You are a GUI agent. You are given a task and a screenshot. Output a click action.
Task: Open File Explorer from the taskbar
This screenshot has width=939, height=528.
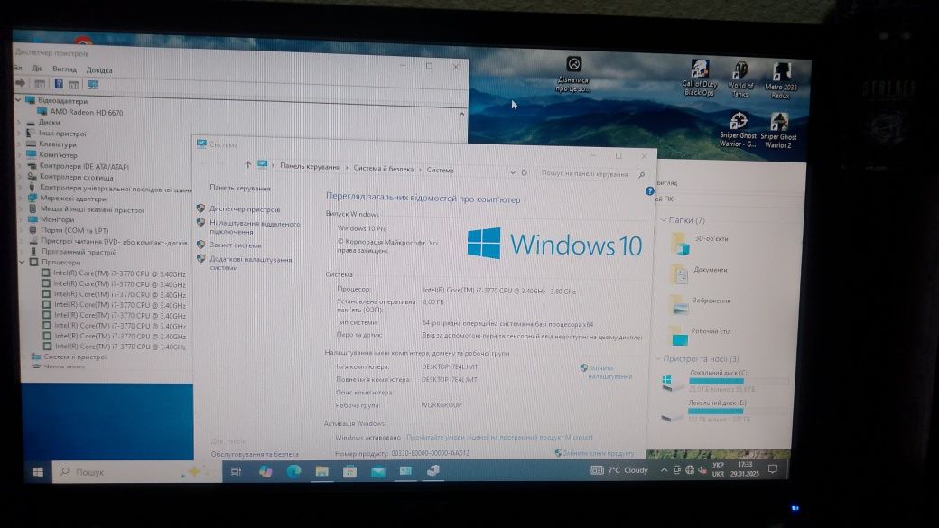pyautogui.click(x=322, y=472)
